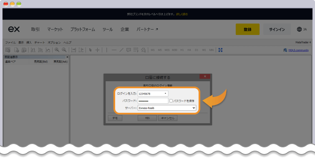Select the M30 timeframe
The image size is (315, 159).
point(174,50)
